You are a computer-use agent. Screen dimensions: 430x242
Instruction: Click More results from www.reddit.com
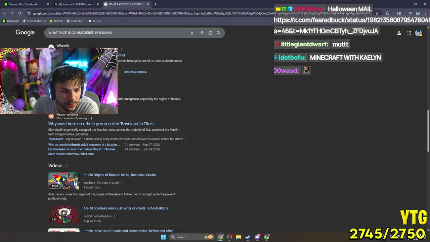click(71, 154)
